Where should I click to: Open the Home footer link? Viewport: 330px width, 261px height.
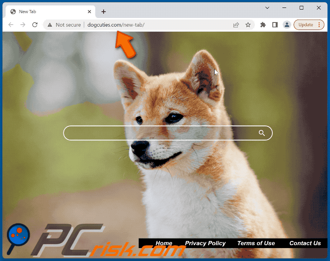pyautogui.click(x=164, y=243)
